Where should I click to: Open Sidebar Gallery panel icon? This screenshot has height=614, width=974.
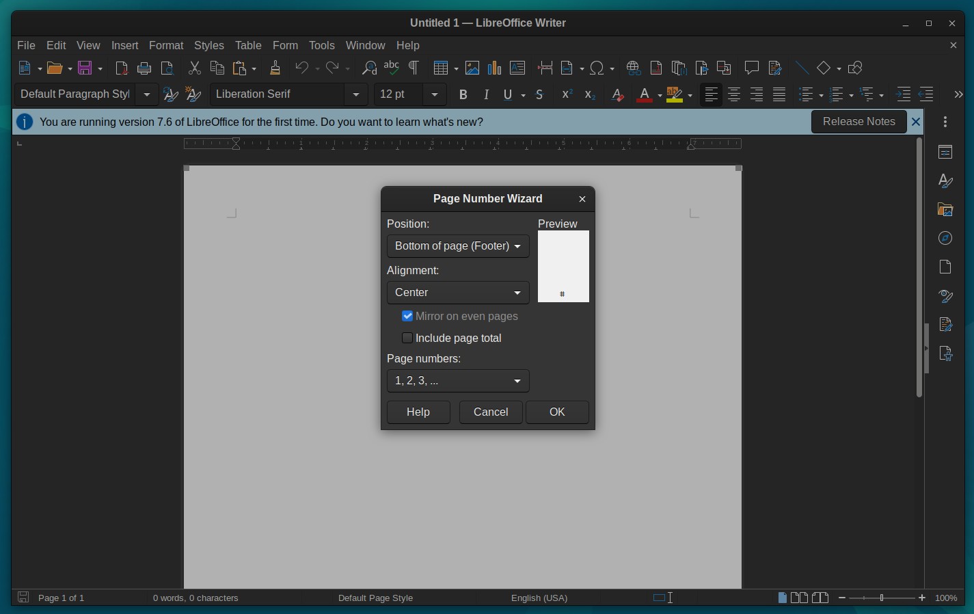click(x=945, y=209)
